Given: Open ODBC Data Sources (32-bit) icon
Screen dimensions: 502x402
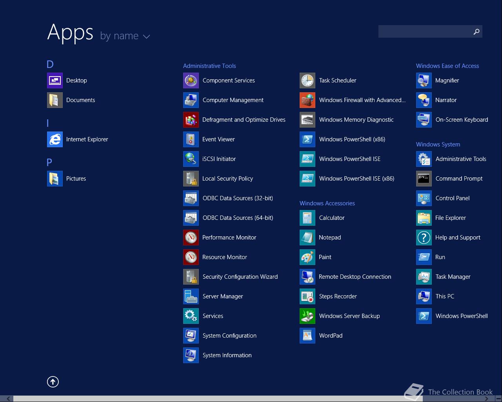Looking at the screenshot, I should 191,198.
